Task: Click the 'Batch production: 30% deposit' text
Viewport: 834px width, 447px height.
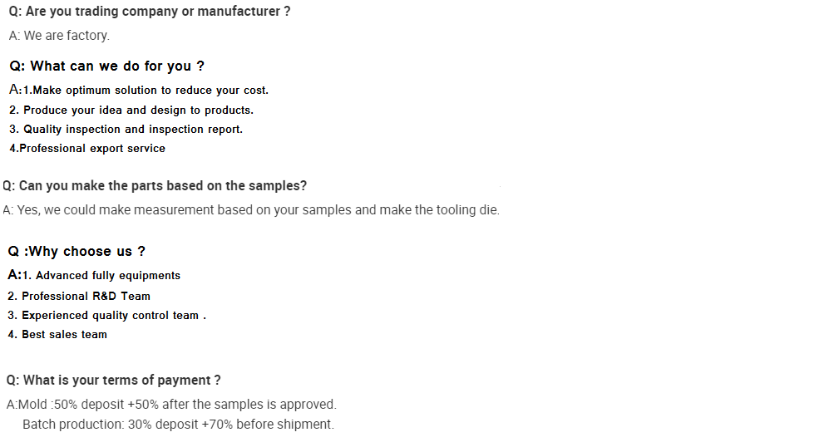Action: (x=110, y=425)
